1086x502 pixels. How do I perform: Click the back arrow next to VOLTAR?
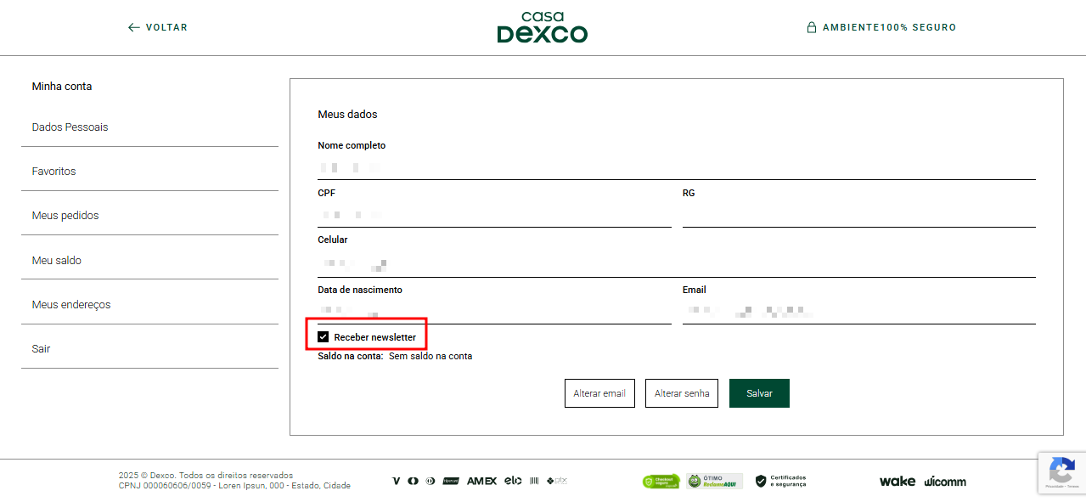click(x=133, y=27)
